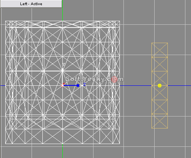Click the Z axis label of the gizmo
This screenshot has height=158, width=191.
point(84,85)
